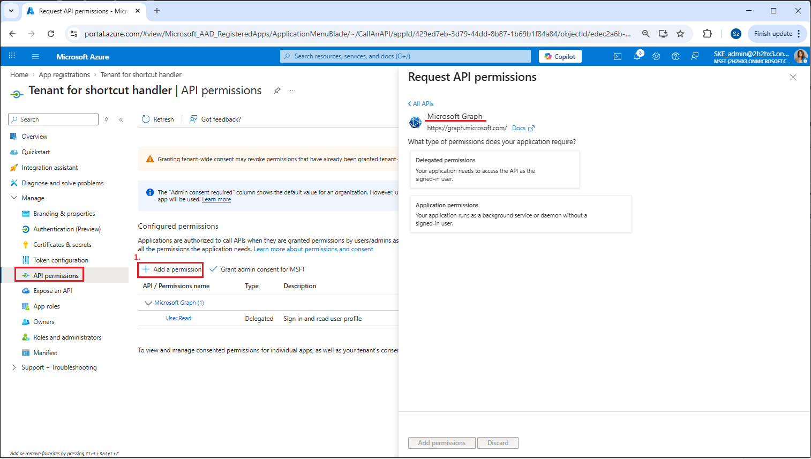
Task: Choose Delegated permissions card
Action: pos(495,169)
